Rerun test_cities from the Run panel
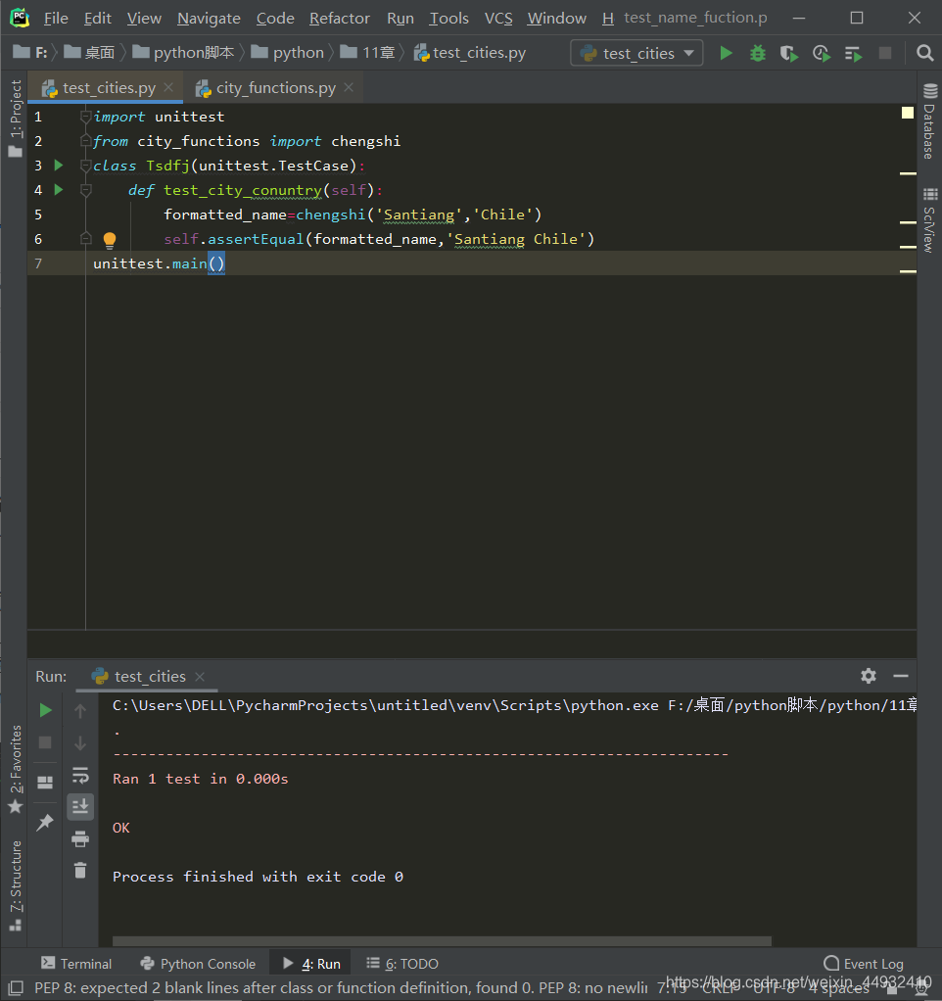This screenshot has width=942, height=1001. [x=45, y=710]
